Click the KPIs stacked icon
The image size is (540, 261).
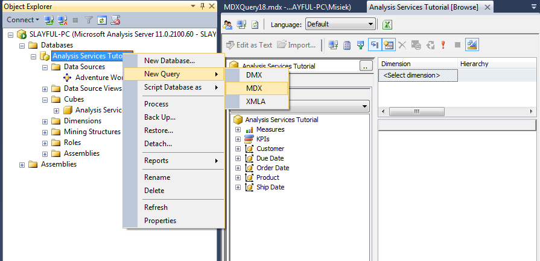coord(249,139)
